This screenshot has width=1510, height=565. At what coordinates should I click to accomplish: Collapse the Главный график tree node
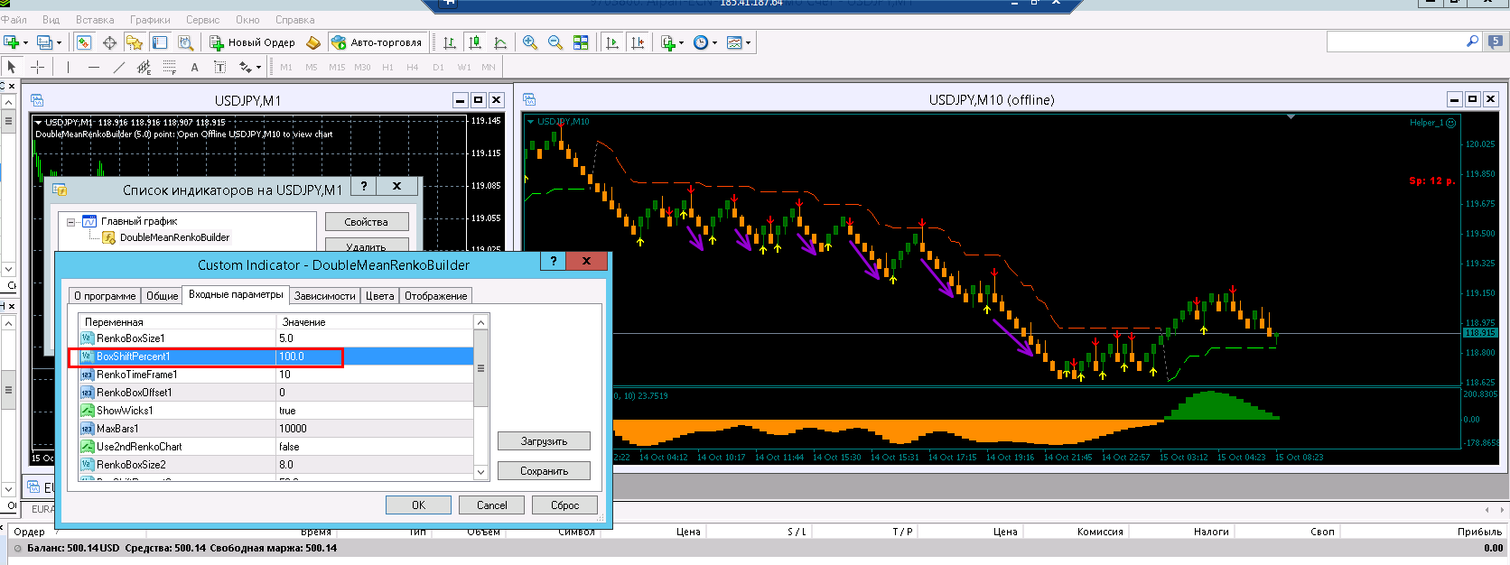tap(71, 221)
